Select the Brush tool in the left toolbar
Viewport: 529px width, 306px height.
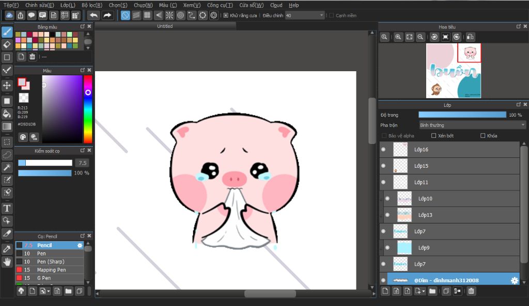pos(7,31)
